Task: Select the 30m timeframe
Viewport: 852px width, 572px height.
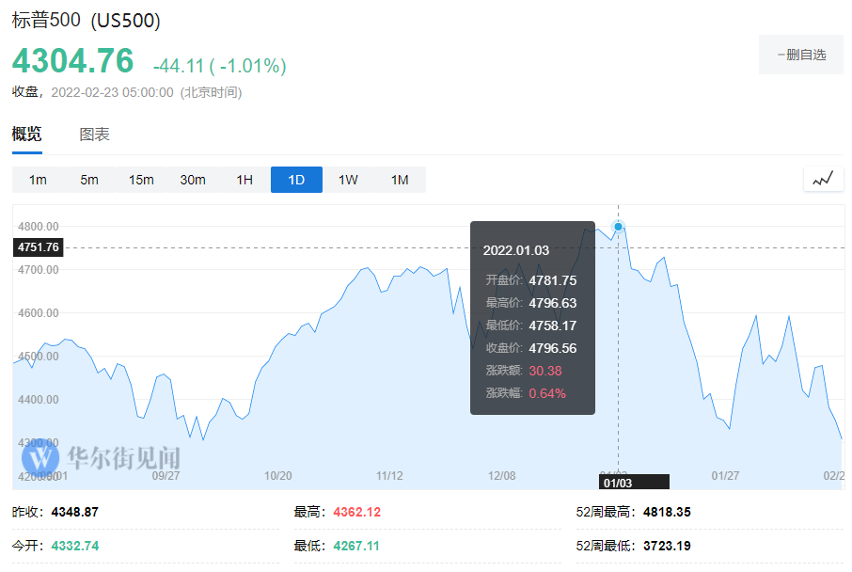Action: pos(193,180)
